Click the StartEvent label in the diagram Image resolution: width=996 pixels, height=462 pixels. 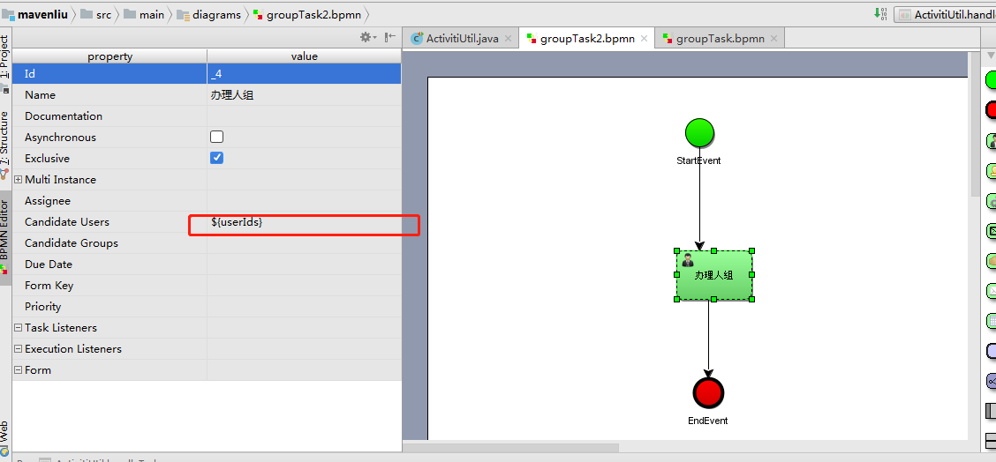click(698, 160)
